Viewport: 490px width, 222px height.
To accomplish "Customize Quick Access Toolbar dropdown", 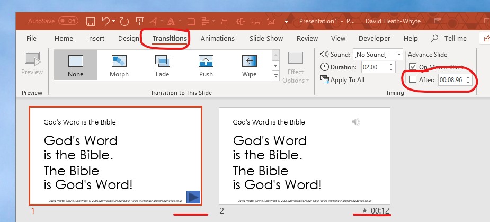I will coord(287,21).
